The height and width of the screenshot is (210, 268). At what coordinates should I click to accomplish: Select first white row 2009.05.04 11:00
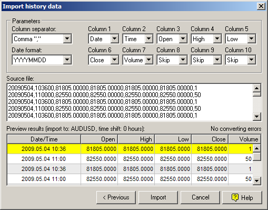(x=130, y=159)
